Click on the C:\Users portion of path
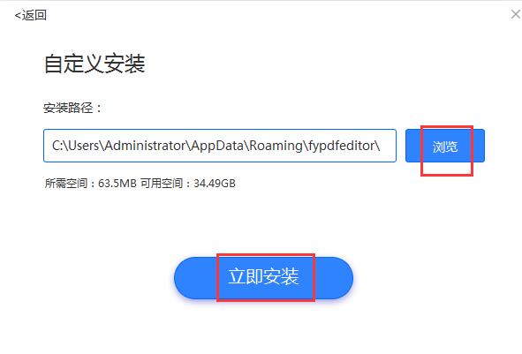The width and height of the screenshot is (522, 354). tap(75, 146)
